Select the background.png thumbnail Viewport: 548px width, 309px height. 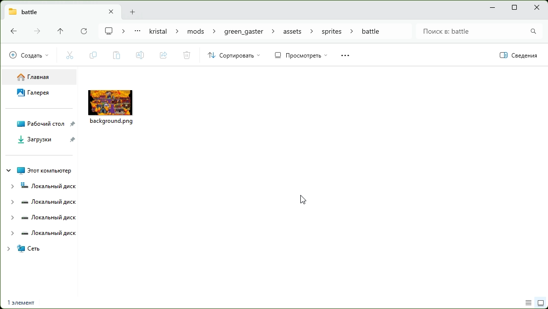(110, 102)
